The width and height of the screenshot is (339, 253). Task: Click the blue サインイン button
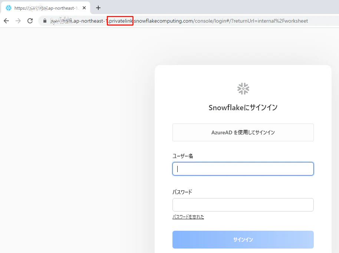(x=243, y=240)
